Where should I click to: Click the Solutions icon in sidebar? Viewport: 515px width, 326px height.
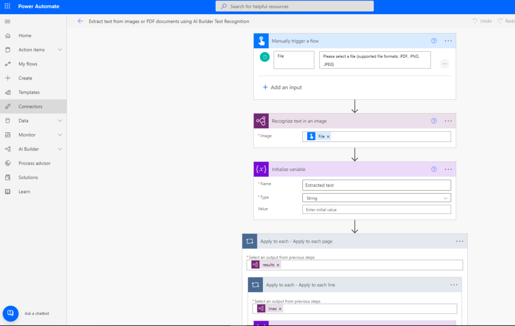(8, 178)
